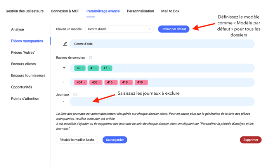
Task: Click the Centre d'aide model name field
Action: pyautogui.click(x=162, y=44)
